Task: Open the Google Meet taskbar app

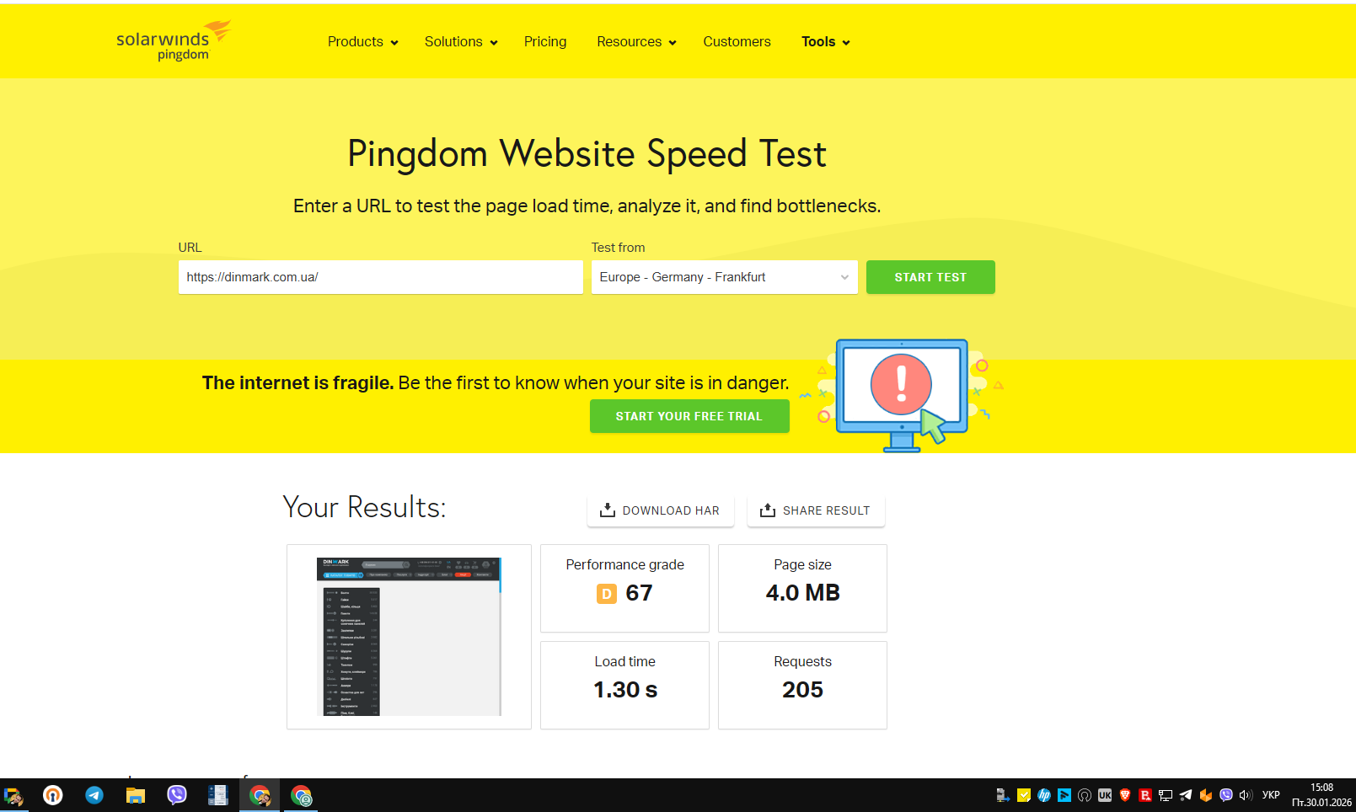Action: pyautogui.click(x=13, y=795)
